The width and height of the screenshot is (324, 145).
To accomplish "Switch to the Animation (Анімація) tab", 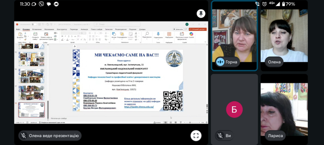I will [84, 29].
